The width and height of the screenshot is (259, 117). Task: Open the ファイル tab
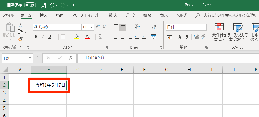coord(8,15)
